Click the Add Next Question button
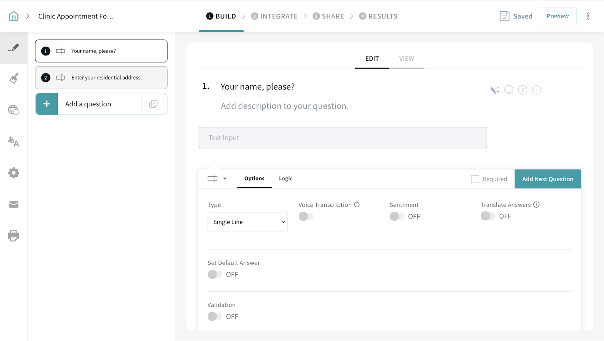Image resolution: width=604 pixels, height=341 pixels. pyautogui.click(x=547, y=179)
